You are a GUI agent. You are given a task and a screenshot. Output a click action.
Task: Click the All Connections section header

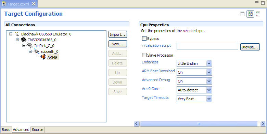point(20,25)
